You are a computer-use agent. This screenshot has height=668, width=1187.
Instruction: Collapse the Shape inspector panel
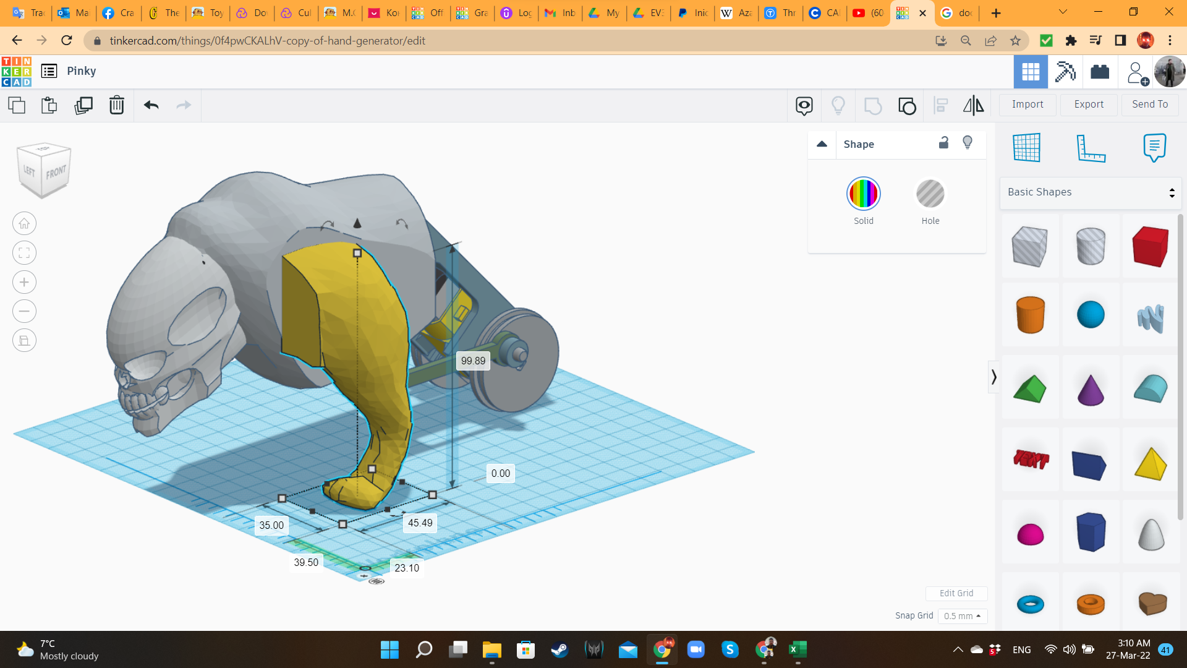[822, 144]
